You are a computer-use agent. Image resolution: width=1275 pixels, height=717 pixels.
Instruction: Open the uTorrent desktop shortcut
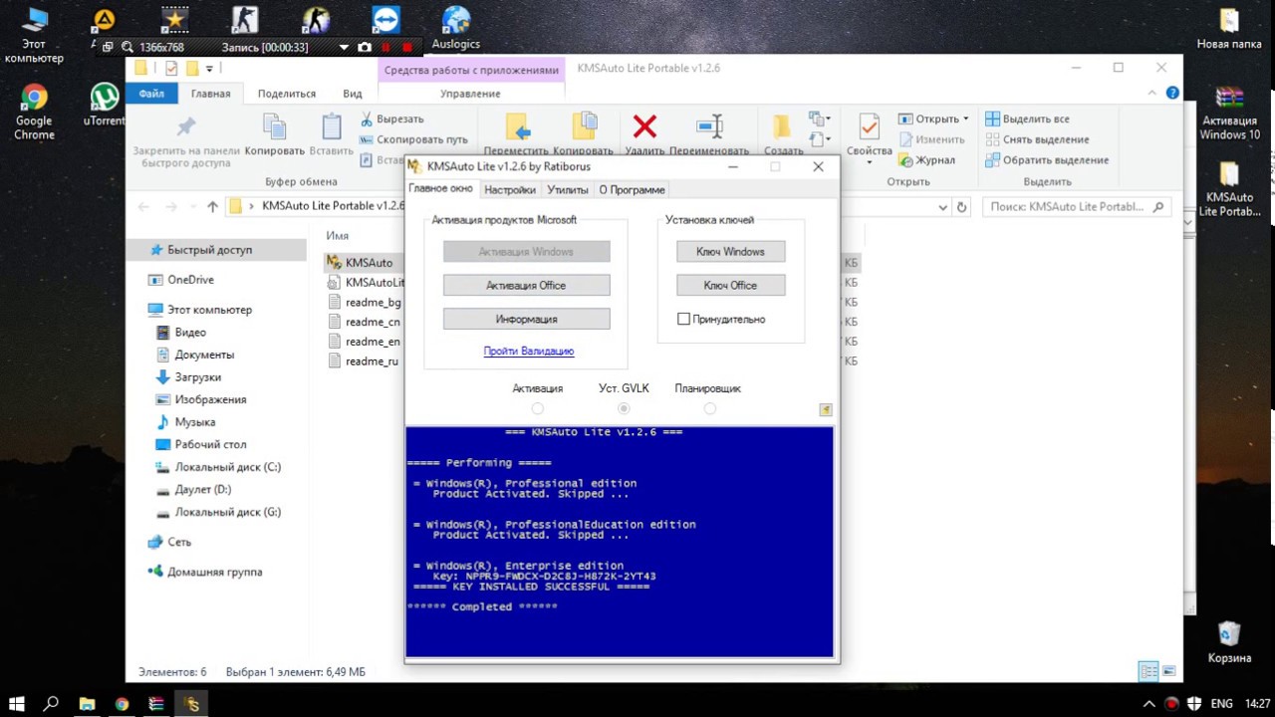tap(105, 105)
